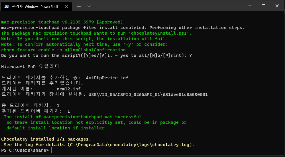This screenshot has height=157, width=285.
Task: Click the 'oem12.inf' published name
Action: [69, 89]
